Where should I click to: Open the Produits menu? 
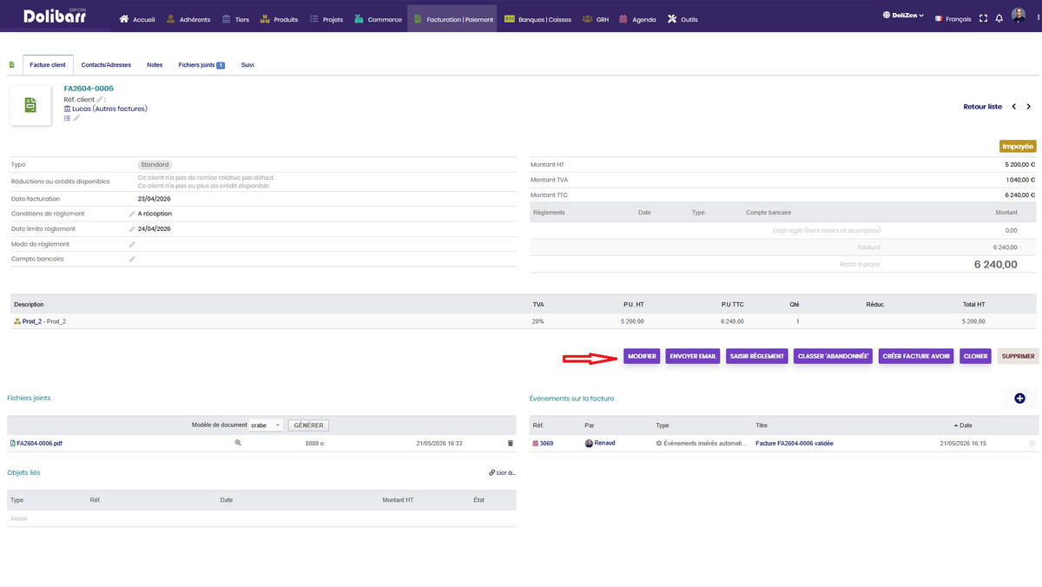click(279, 19)
